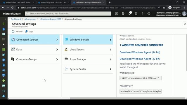Select Linux Servers source

coord(88,49)
